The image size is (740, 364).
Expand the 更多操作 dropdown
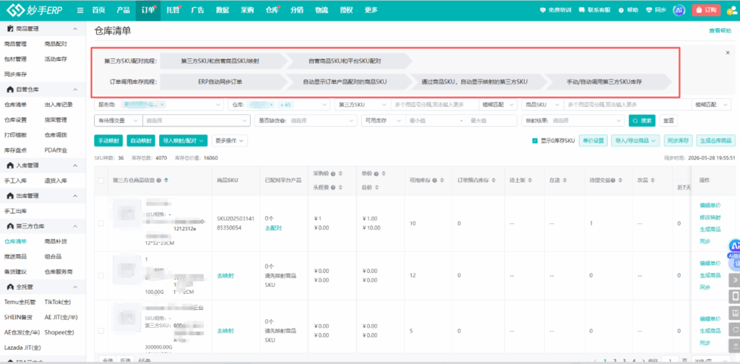[x=229, y=141]
